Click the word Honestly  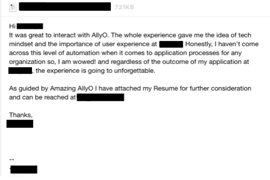[x=199, y=44]
